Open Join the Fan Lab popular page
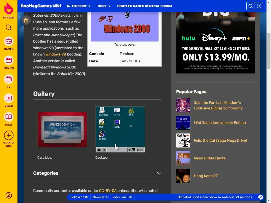This screenshot has height=203, width=271. (218, 105)
